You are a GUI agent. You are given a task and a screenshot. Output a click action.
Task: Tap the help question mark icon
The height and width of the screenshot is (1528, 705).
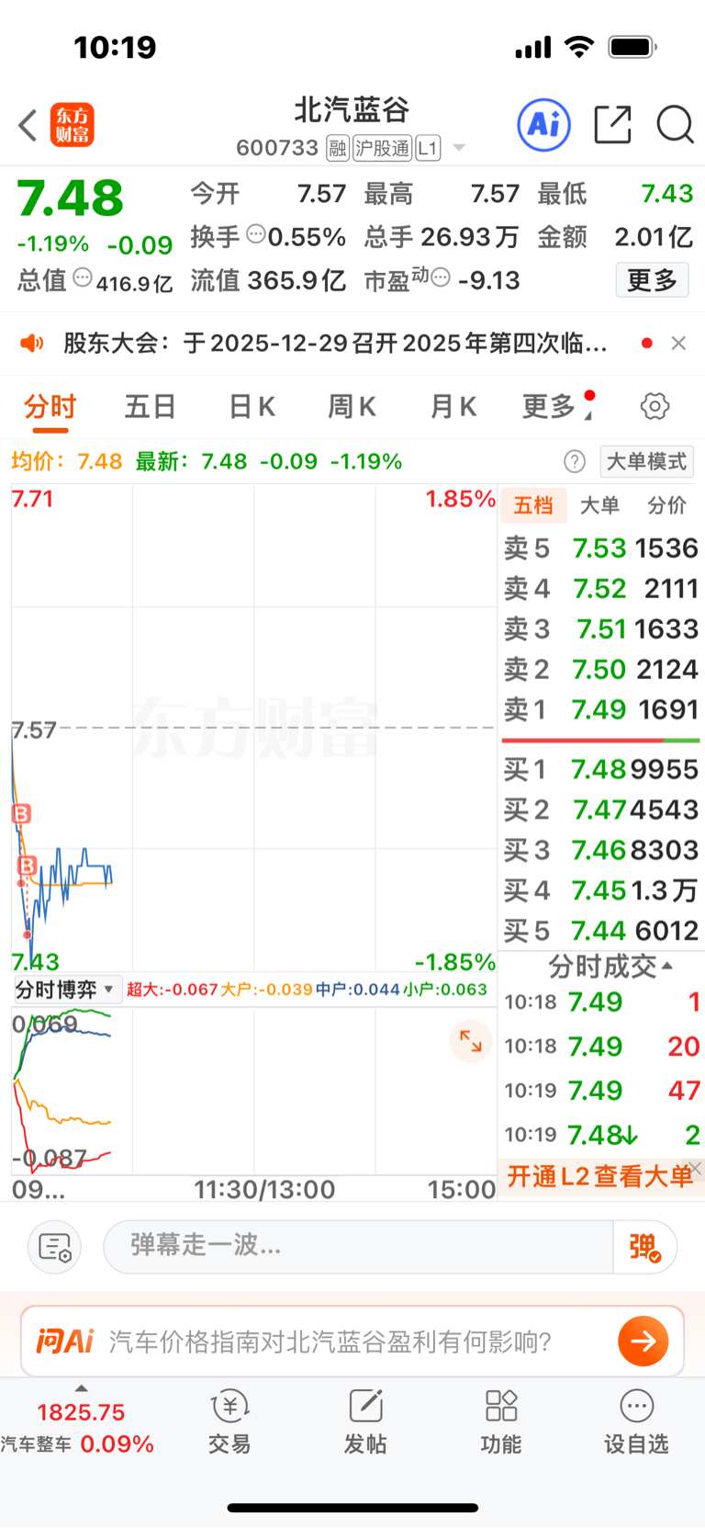tap(575, 461)
